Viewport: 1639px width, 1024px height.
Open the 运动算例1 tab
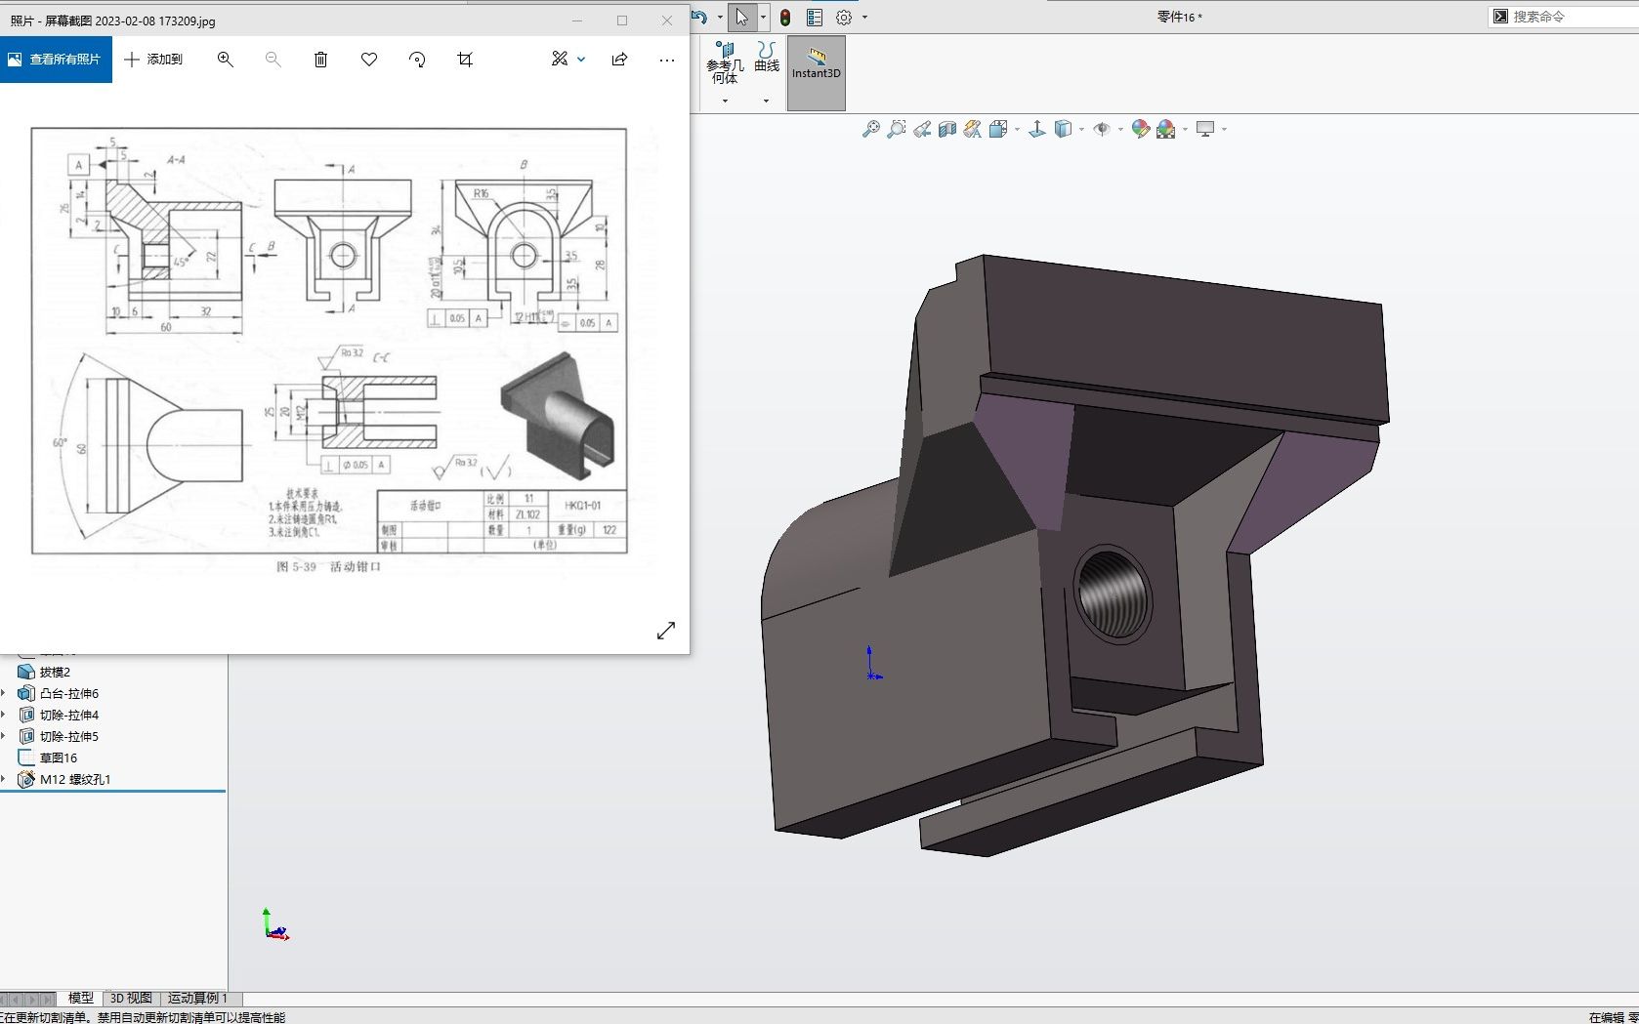(195, 999)
